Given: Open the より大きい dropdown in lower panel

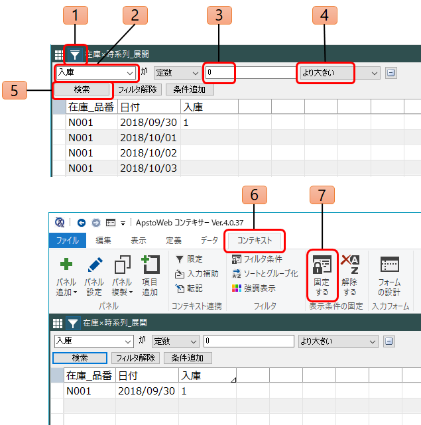Looking at the screenshot, I should pyautogui.click(x=338, y=341).
